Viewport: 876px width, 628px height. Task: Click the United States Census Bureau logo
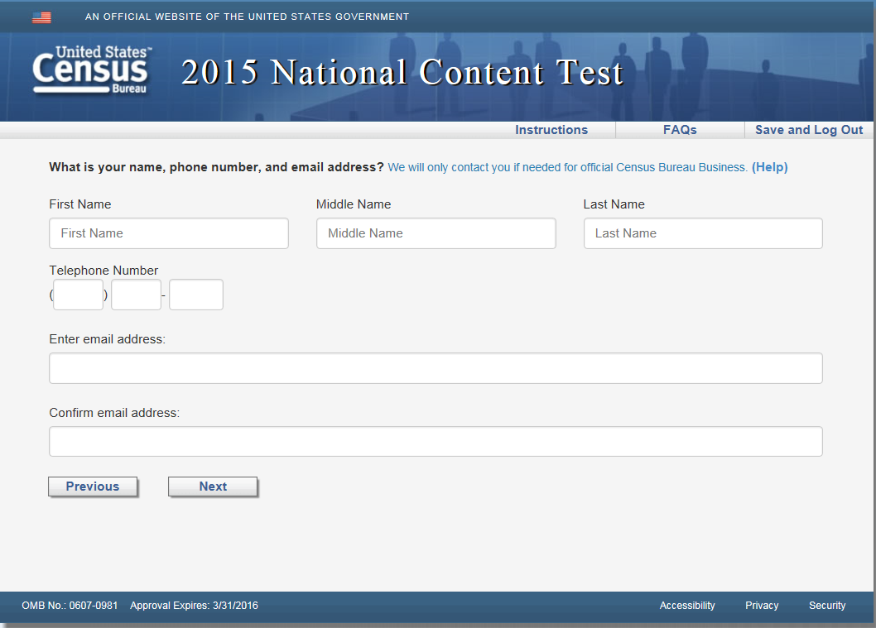tap(91, 70)
